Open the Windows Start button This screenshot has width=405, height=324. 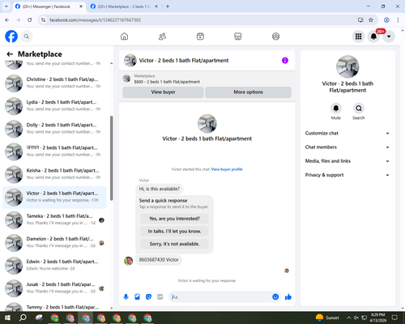7,318
